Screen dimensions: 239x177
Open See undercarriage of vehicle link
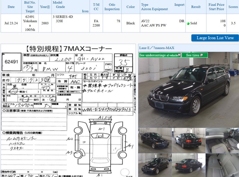click(x=160, y=55)
